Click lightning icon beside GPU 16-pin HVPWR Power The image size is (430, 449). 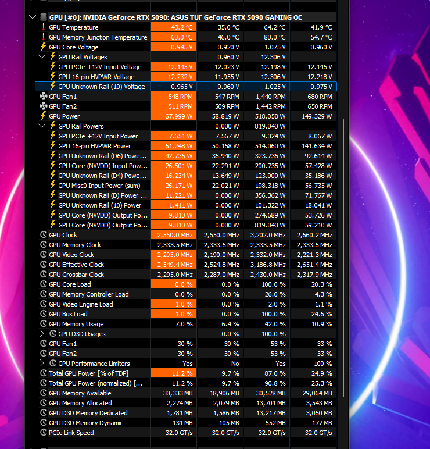tap(53, 146)
